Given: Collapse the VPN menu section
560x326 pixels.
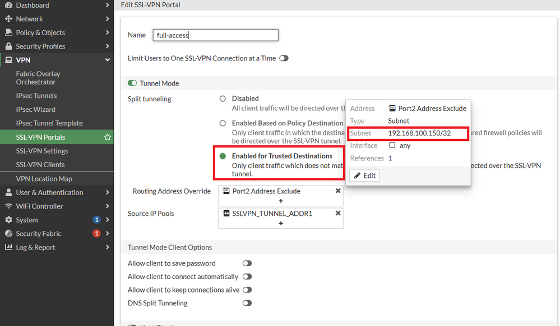Looking at the screenshot, I should click(x=108, y=60).
